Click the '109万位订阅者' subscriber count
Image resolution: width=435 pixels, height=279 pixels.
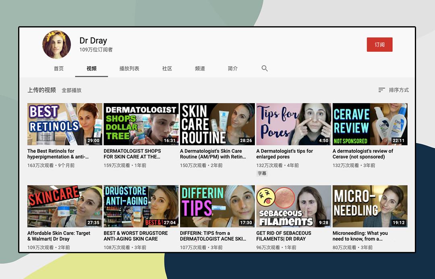click(x=96, y=50)
